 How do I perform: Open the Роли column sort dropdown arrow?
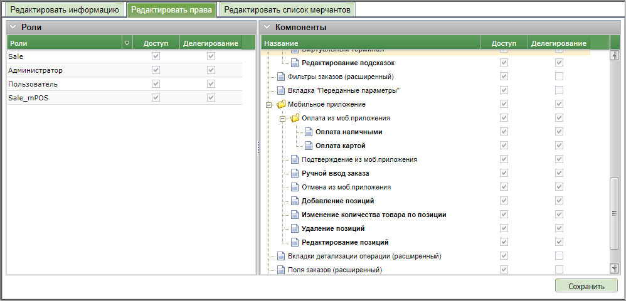(127, 43)
